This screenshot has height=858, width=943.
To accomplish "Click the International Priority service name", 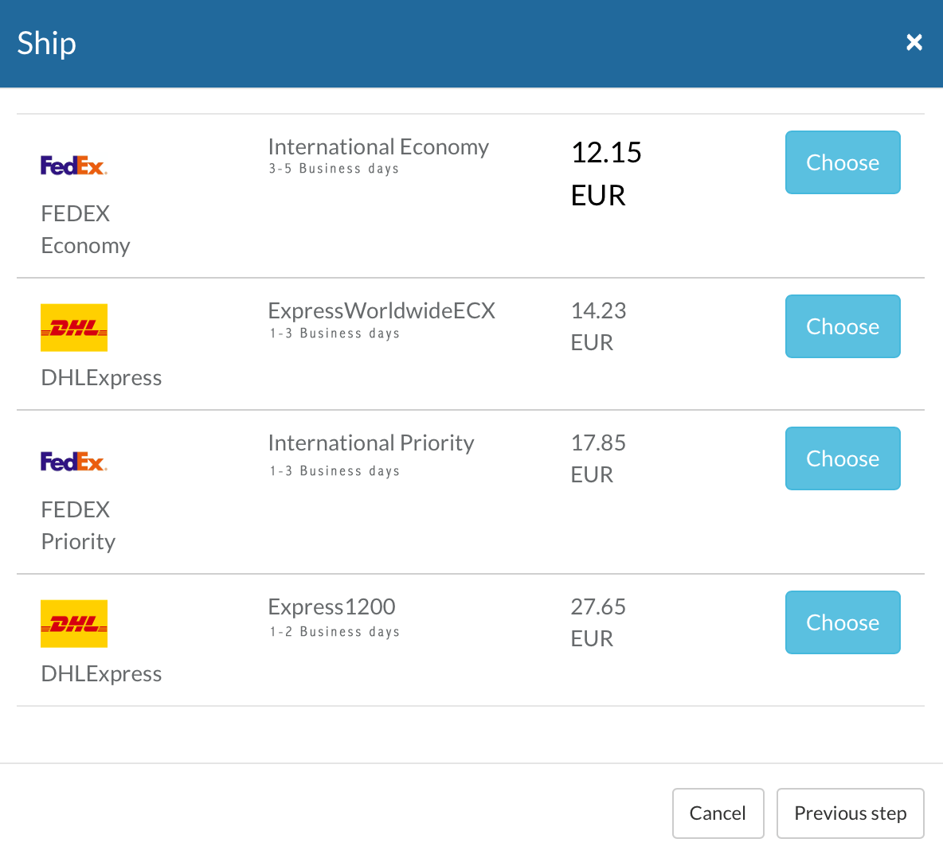I will pyautogui.click(x=371, y=443).
